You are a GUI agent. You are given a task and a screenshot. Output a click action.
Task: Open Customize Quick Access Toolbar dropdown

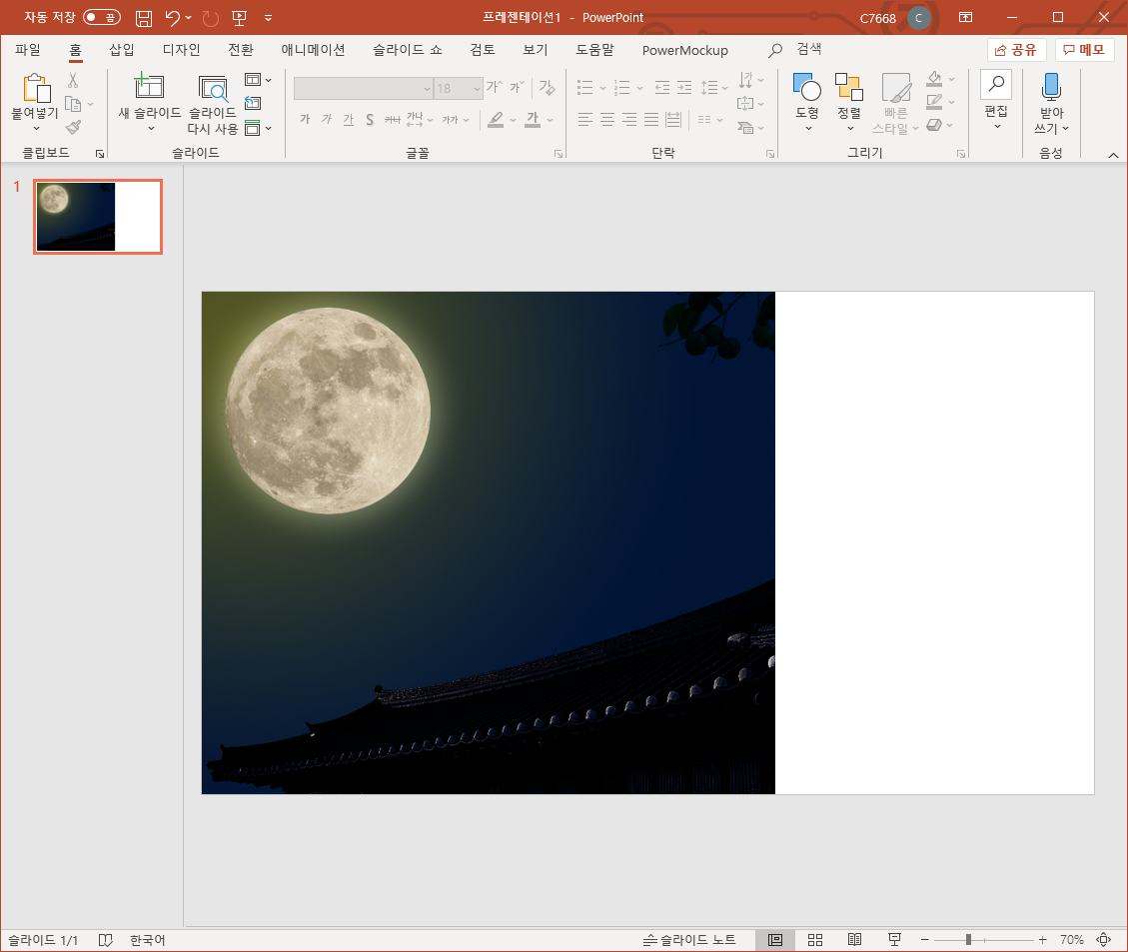pos(269,18)
